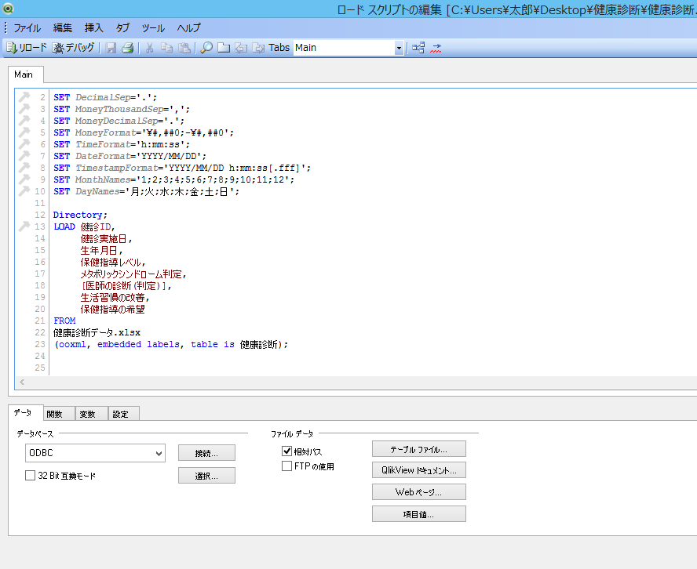Open the 編集 menu

(63, 28)
